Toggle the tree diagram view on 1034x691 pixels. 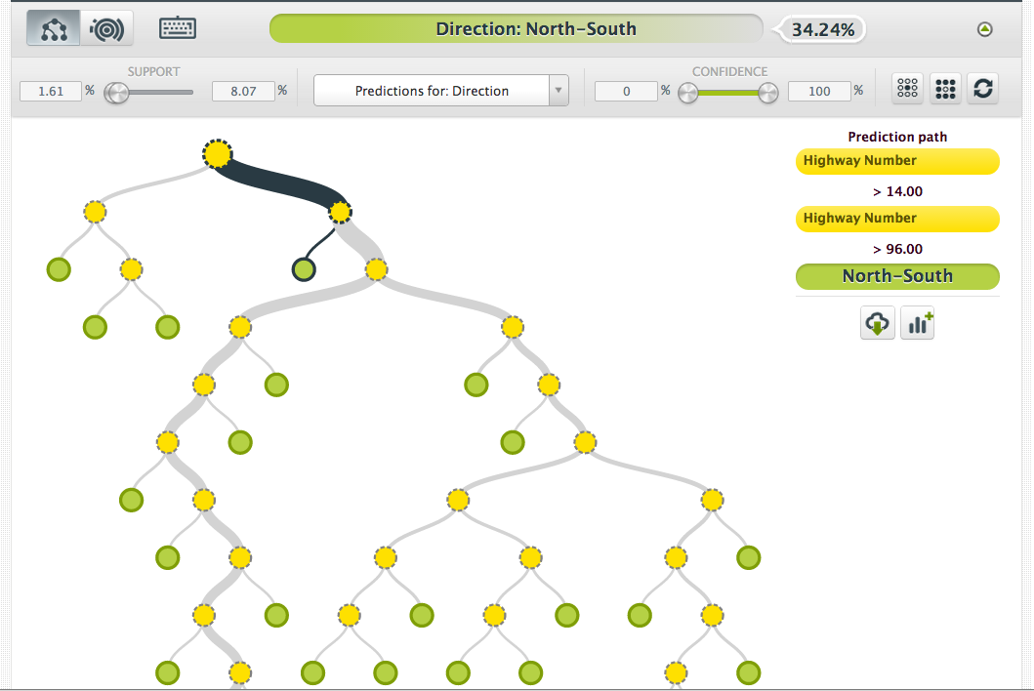point(52,27)
